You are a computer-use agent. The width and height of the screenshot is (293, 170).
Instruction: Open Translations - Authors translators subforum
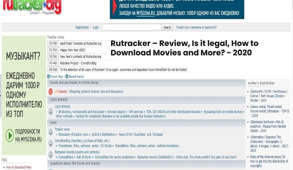pyautogui.click(x=147, y=146)
